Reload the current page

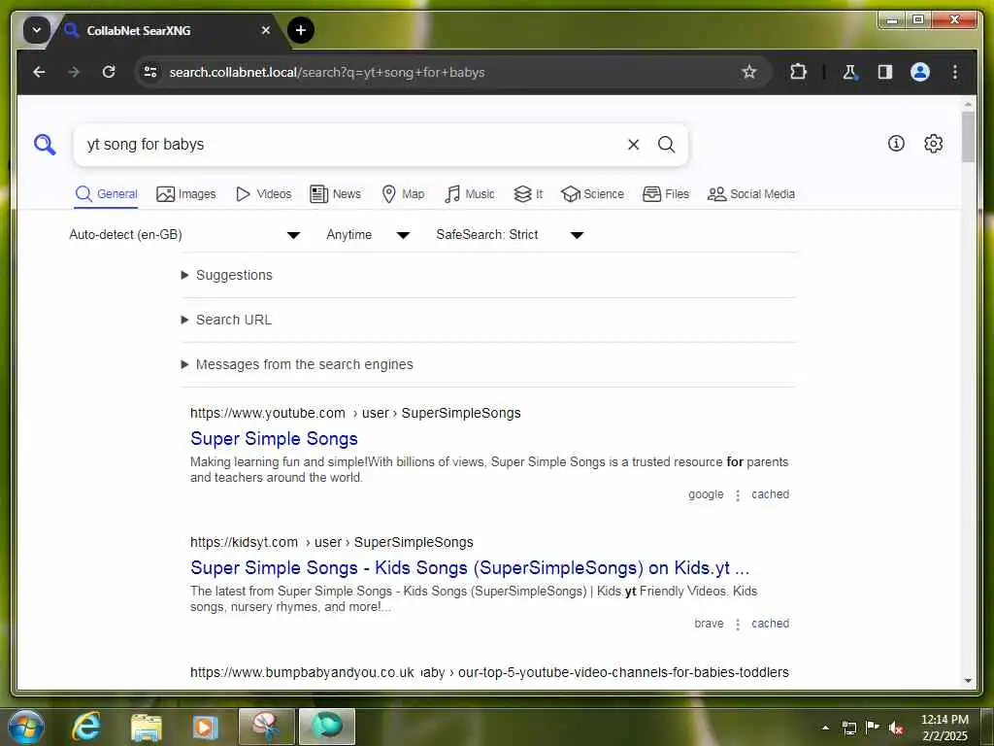(x=109, y=72)
